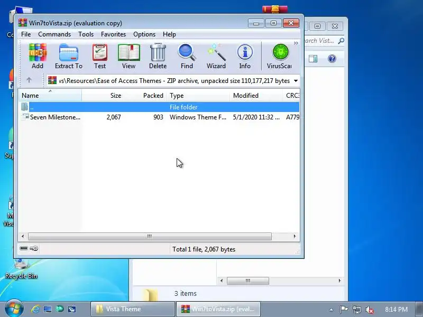
Task: Expand hidden toolbar buttons chevron
Action: (296, 43)
